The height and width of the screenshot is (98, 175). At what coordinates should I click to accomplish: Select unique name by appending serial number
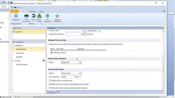click(x=50, y=84)
